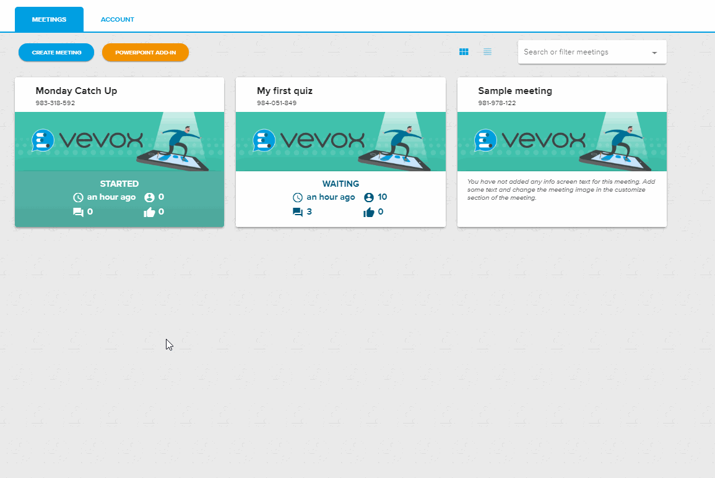Click the thumbs-up icon on Monday Catch Up
This screenshot has height=478, width=715.
click(149, 212)
